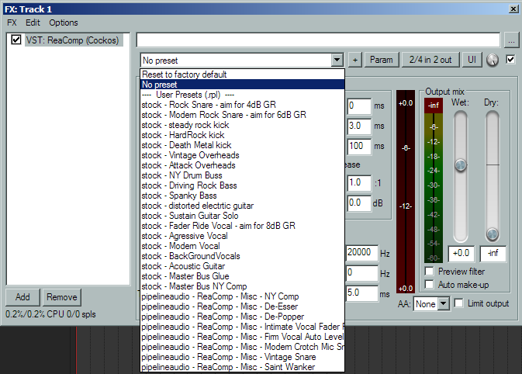The image size is (522, 374).
Task: Click the Remove FX button
Action: 61,297
